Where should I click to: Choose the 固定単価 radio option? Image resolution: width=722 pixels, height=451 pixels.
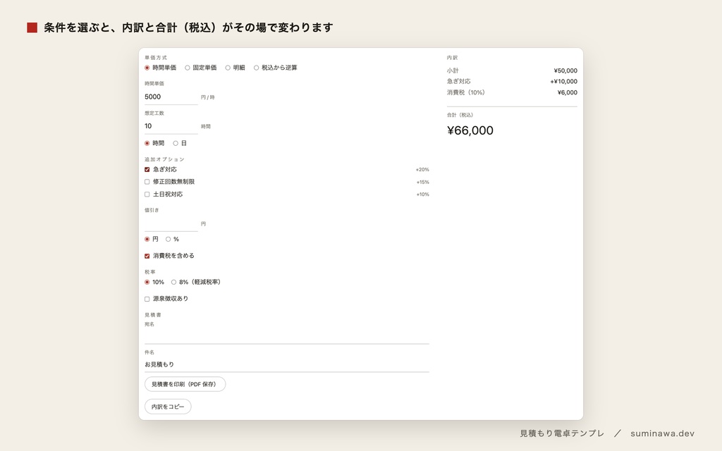click(x=188, y=68)
